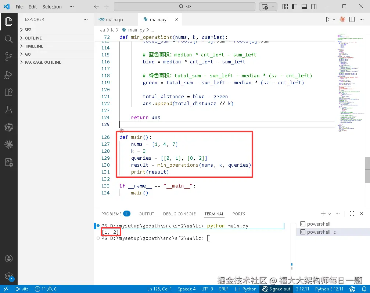This screenshot has height=293, width=370.
Task: Split the editor to the right
Action: tap(352, 19)
